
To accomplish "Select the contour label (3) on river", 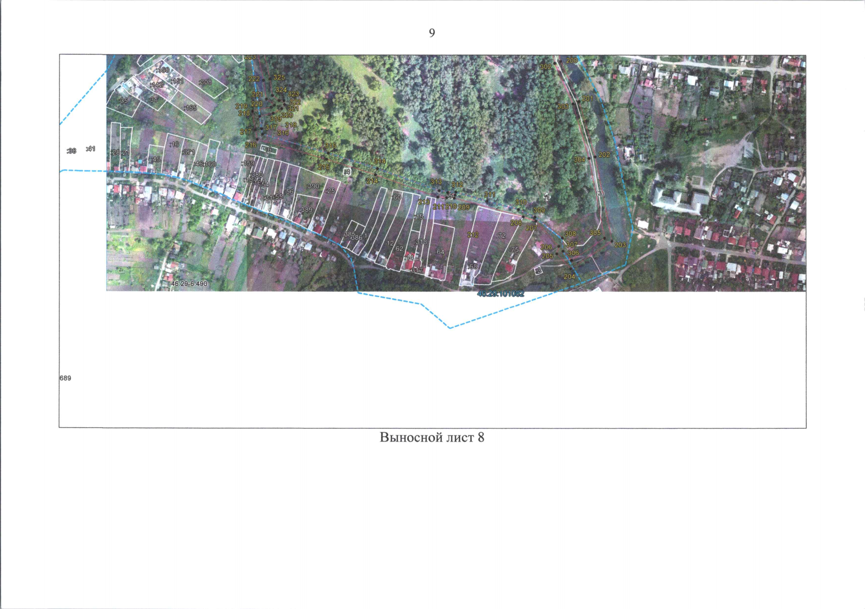I will (600, 193).
